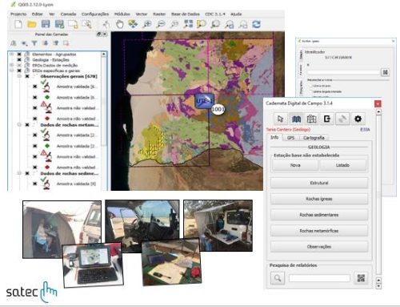The image size is (400, 307).
Task: Click the Rochas ígneas button
Action: (x=319, y=199)
